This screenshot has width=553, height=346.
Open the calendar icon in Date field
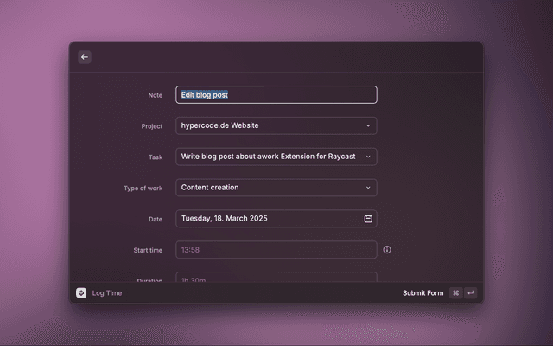pyautogui.click(x=368, y=219)
